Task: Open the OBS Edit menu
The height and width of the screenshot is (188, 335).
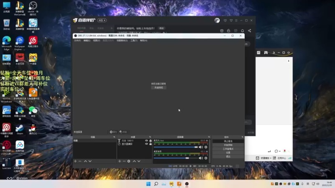Action: [87, 41]
